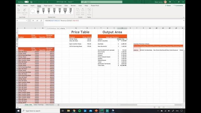The width and height of the screenshot is (201, 113).
Task: Open the Review ribbon tab
Action: (x=73, y=6)
